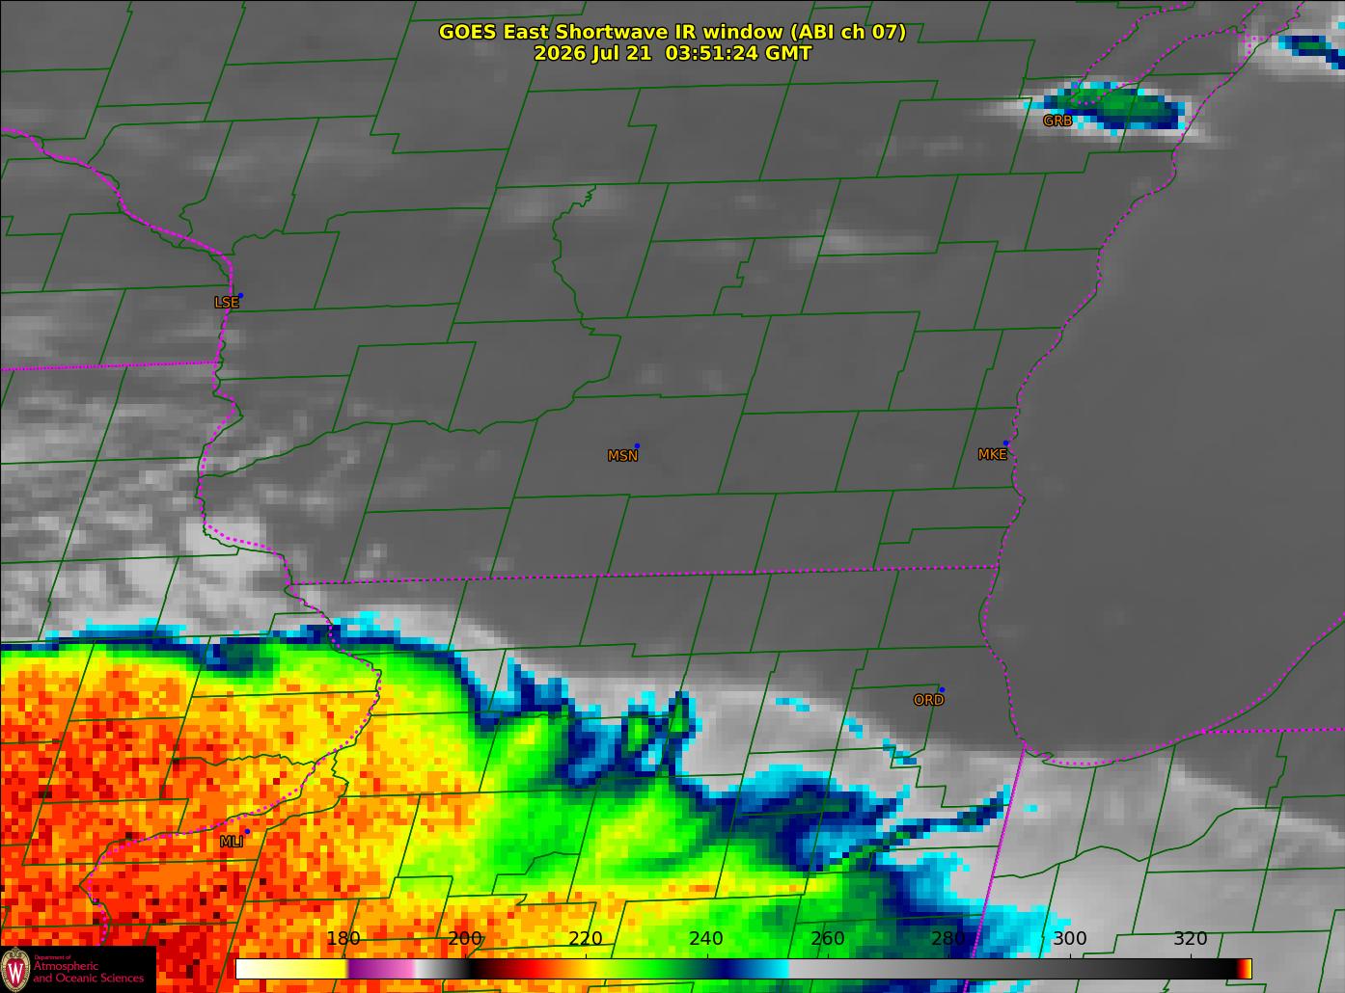The image size is (1345, 993).
Task: Click the white-yellow left end of color bar
Action: [291, 968]
